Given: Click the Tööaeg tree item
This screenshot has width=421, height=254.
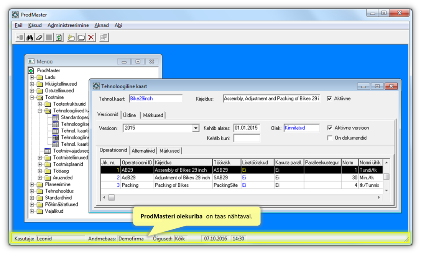Looking at the screenshot, I should [61, 171].
